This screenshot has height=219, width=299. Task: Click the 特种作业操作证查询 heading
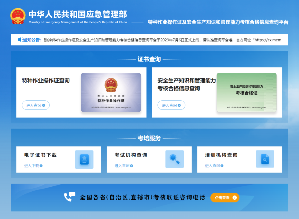[x=46, y=80]
